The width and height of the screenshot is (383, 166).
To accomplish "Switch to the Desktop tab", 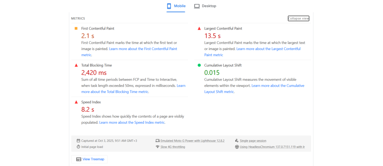I will (x=205, y=6).
